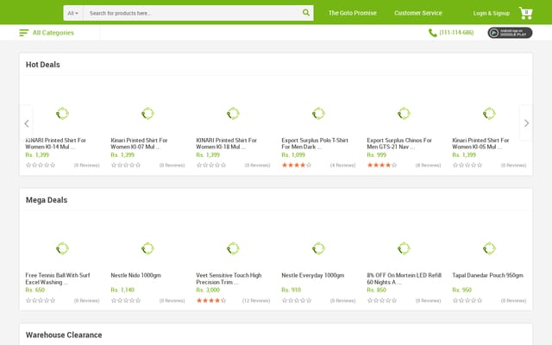Open Nestle Everyday 1000gm thumbnail

click(x=318, y=248)
